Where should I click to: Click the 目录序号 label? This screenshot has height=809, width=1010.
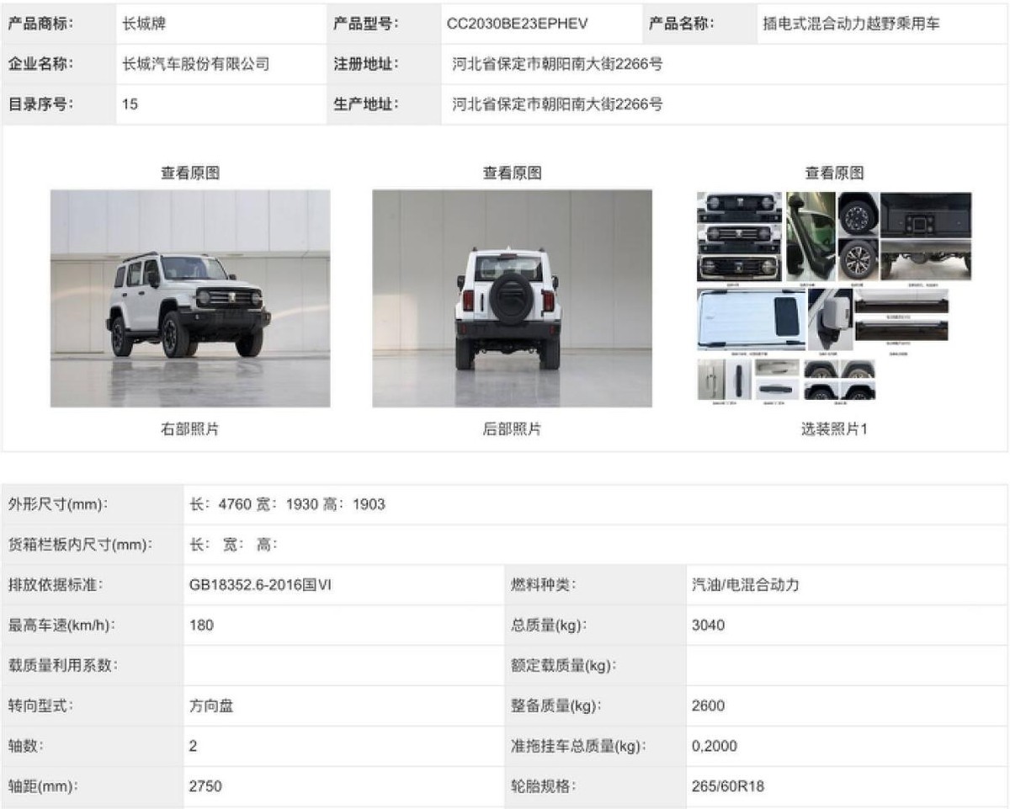41,104
